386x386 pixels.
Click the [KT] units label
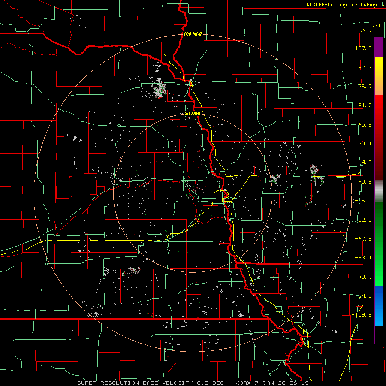366,30
